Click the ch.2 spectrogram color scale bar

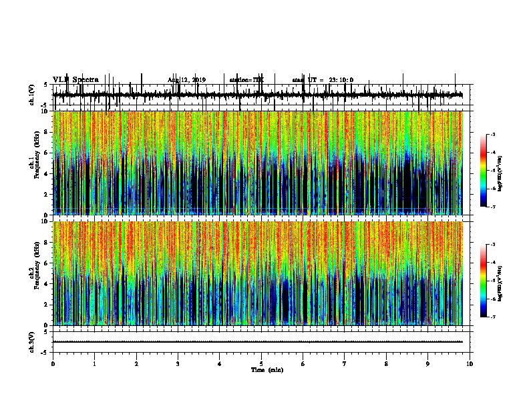pos(484,281)
